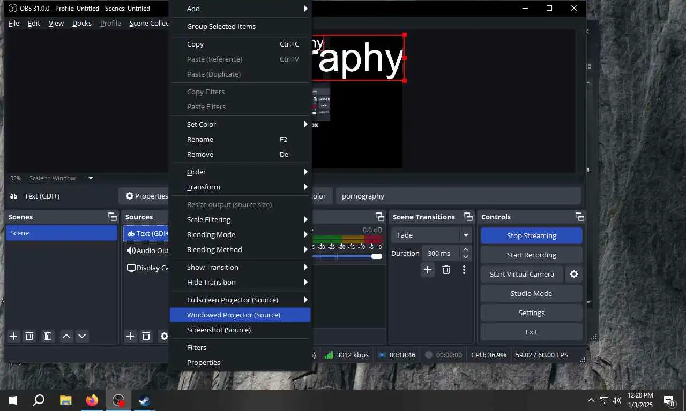
Task: Open the Docks menu
Action: pos(82,23)
